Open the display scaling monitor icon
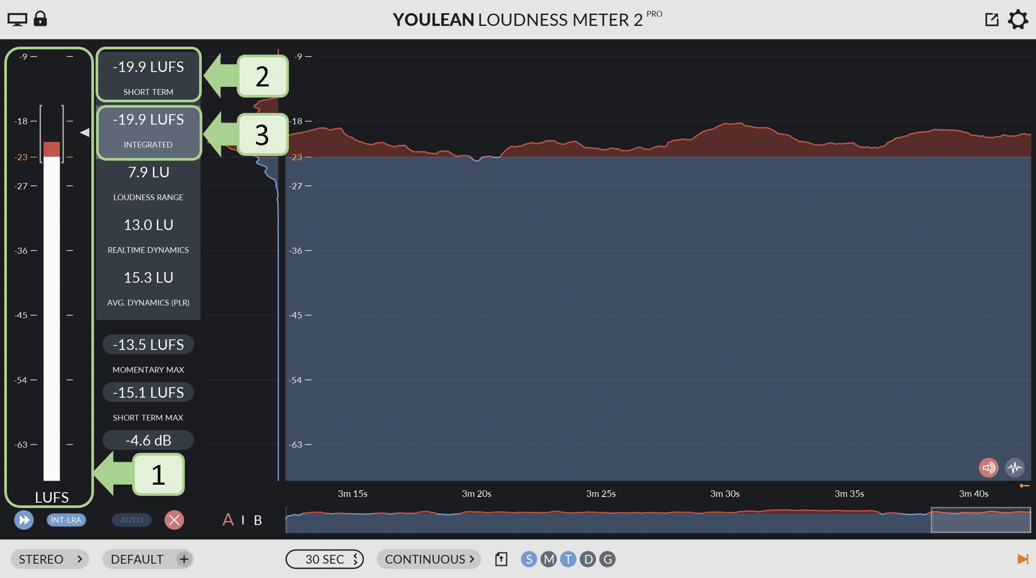Screen dimensions: 1036x578 (x=17, y=20)
